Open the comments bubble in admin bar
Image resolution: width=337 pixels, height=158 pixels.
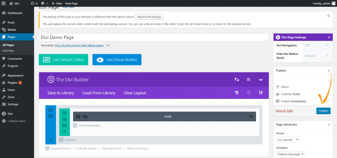(44, 3)
